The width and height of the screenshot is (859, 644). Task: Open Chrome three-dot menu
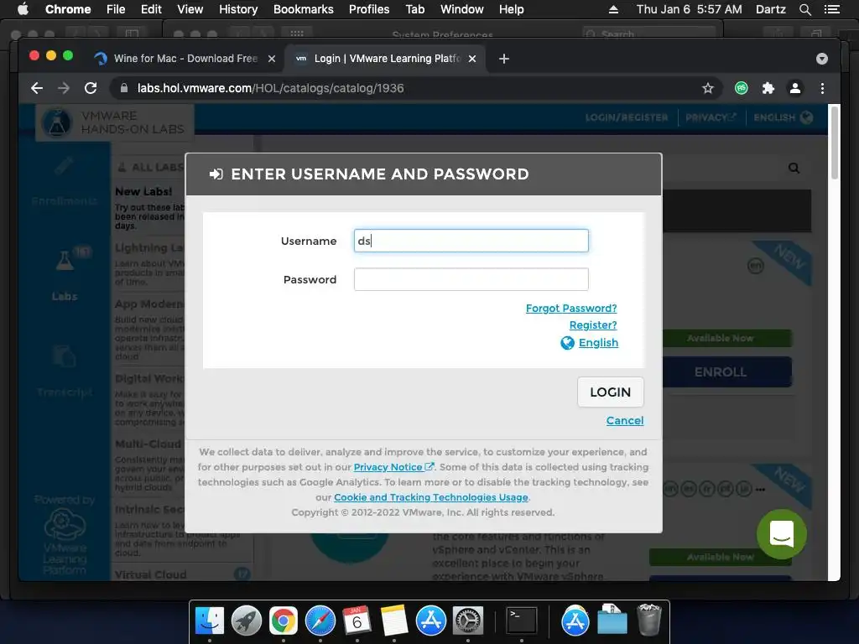point(822,88)
